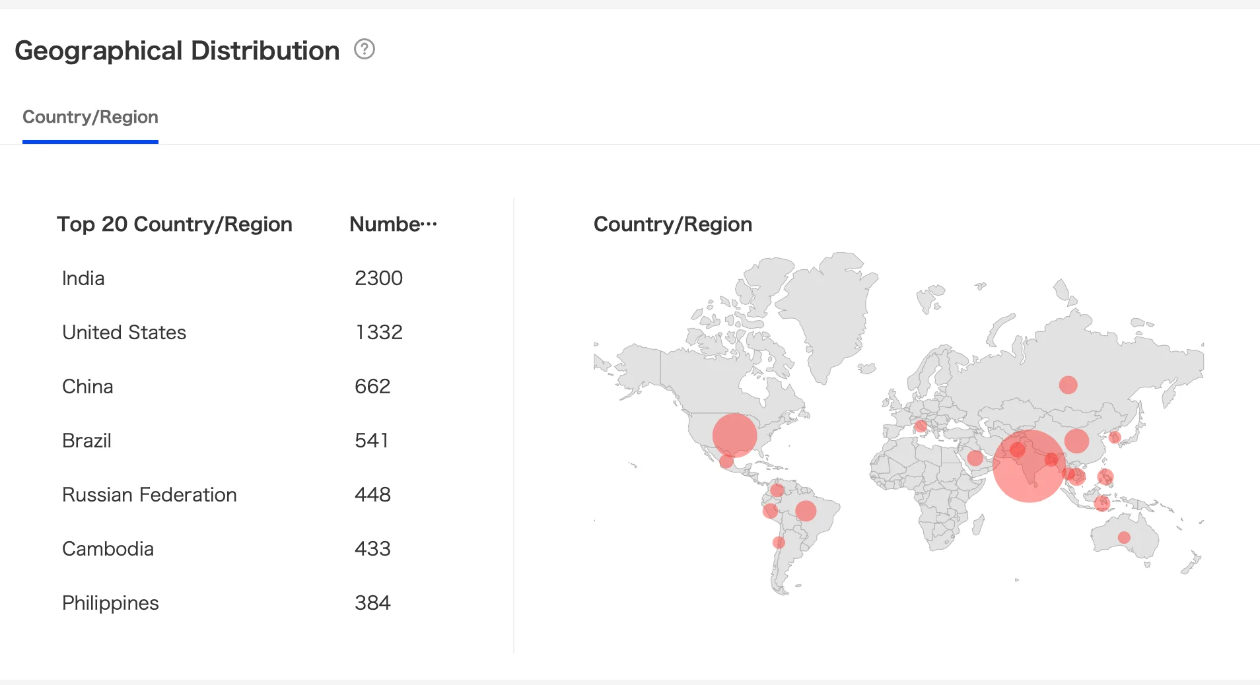Click the Greenland landmass on map
The width and height of the screenshot is (1260, 685).
pos(829,310)
